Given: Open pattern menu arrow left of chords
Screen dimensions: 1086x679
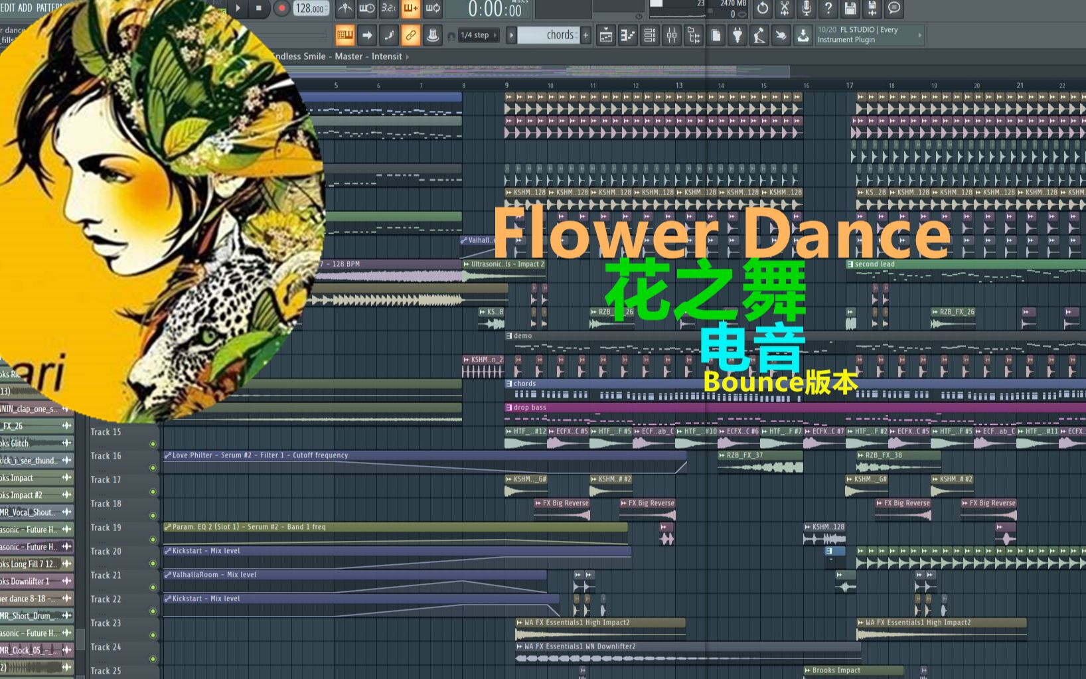Looking at the screenshot, I should 511,35.
